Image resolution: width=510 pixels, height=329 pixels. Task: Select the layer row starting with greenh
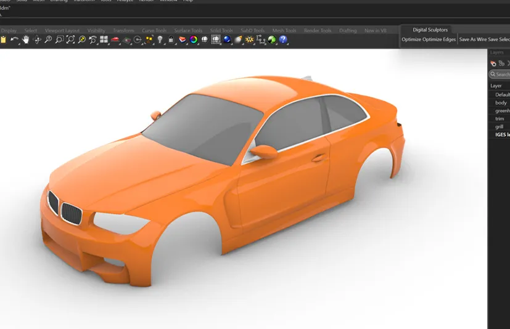point(500,111)
